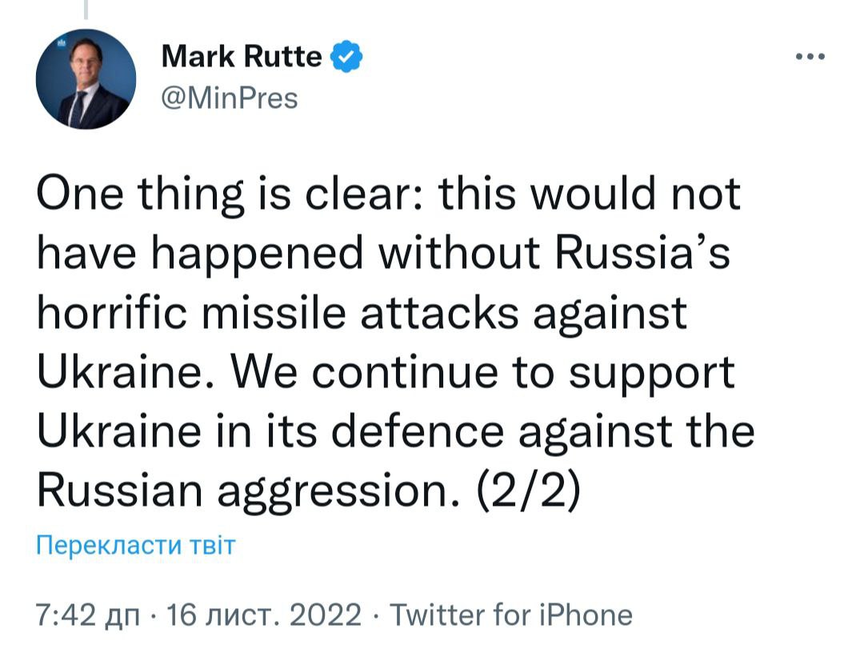Go to the @MinPres handle
Screen dimensions: 864x657
point(230,98)
